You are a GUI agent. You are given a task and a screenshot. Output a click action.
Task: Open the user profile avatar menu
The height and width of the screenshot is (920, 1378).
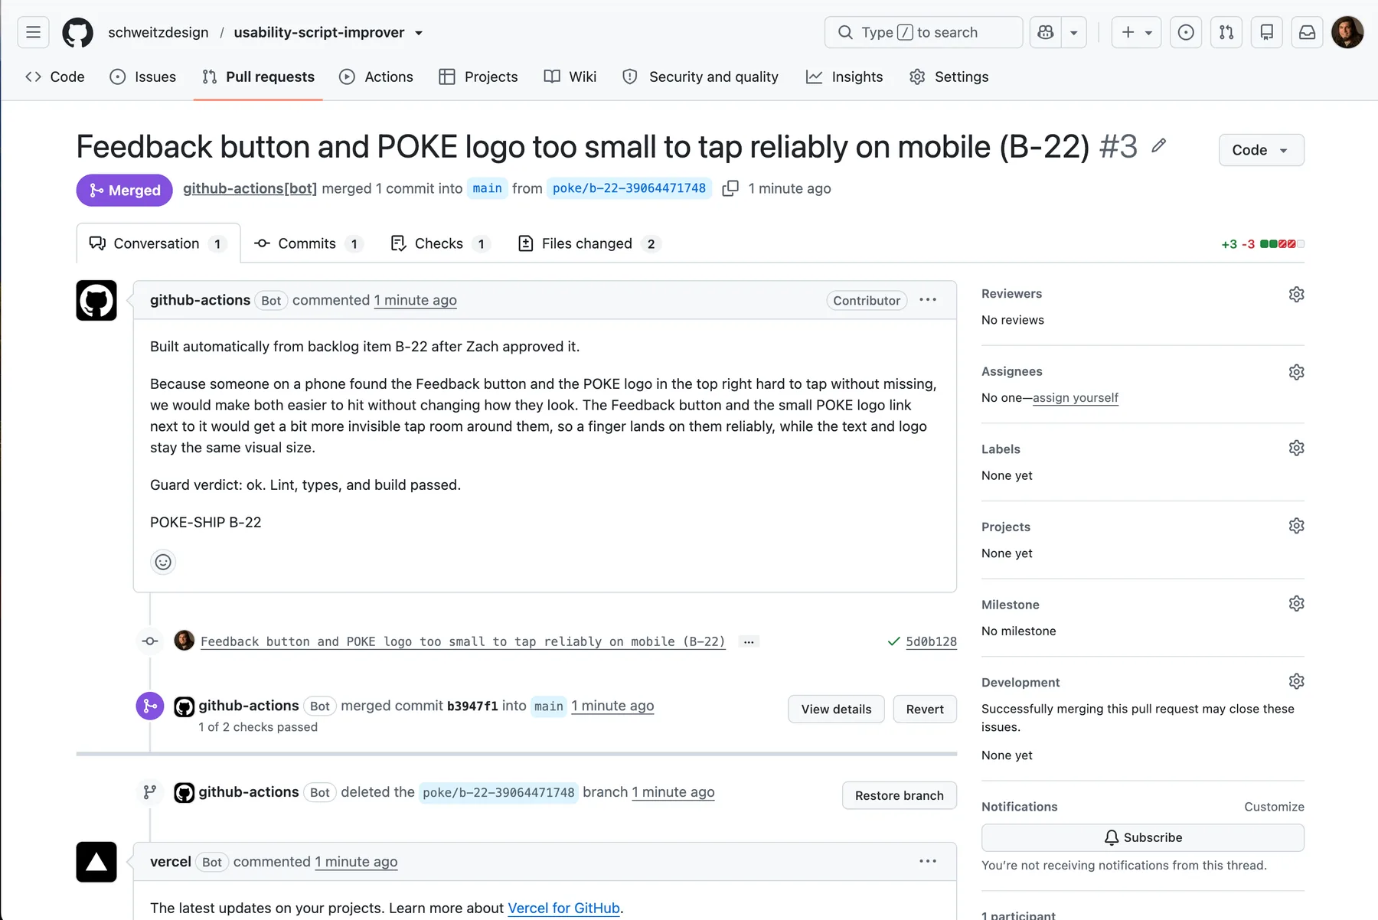click(x=1347, y=32)
